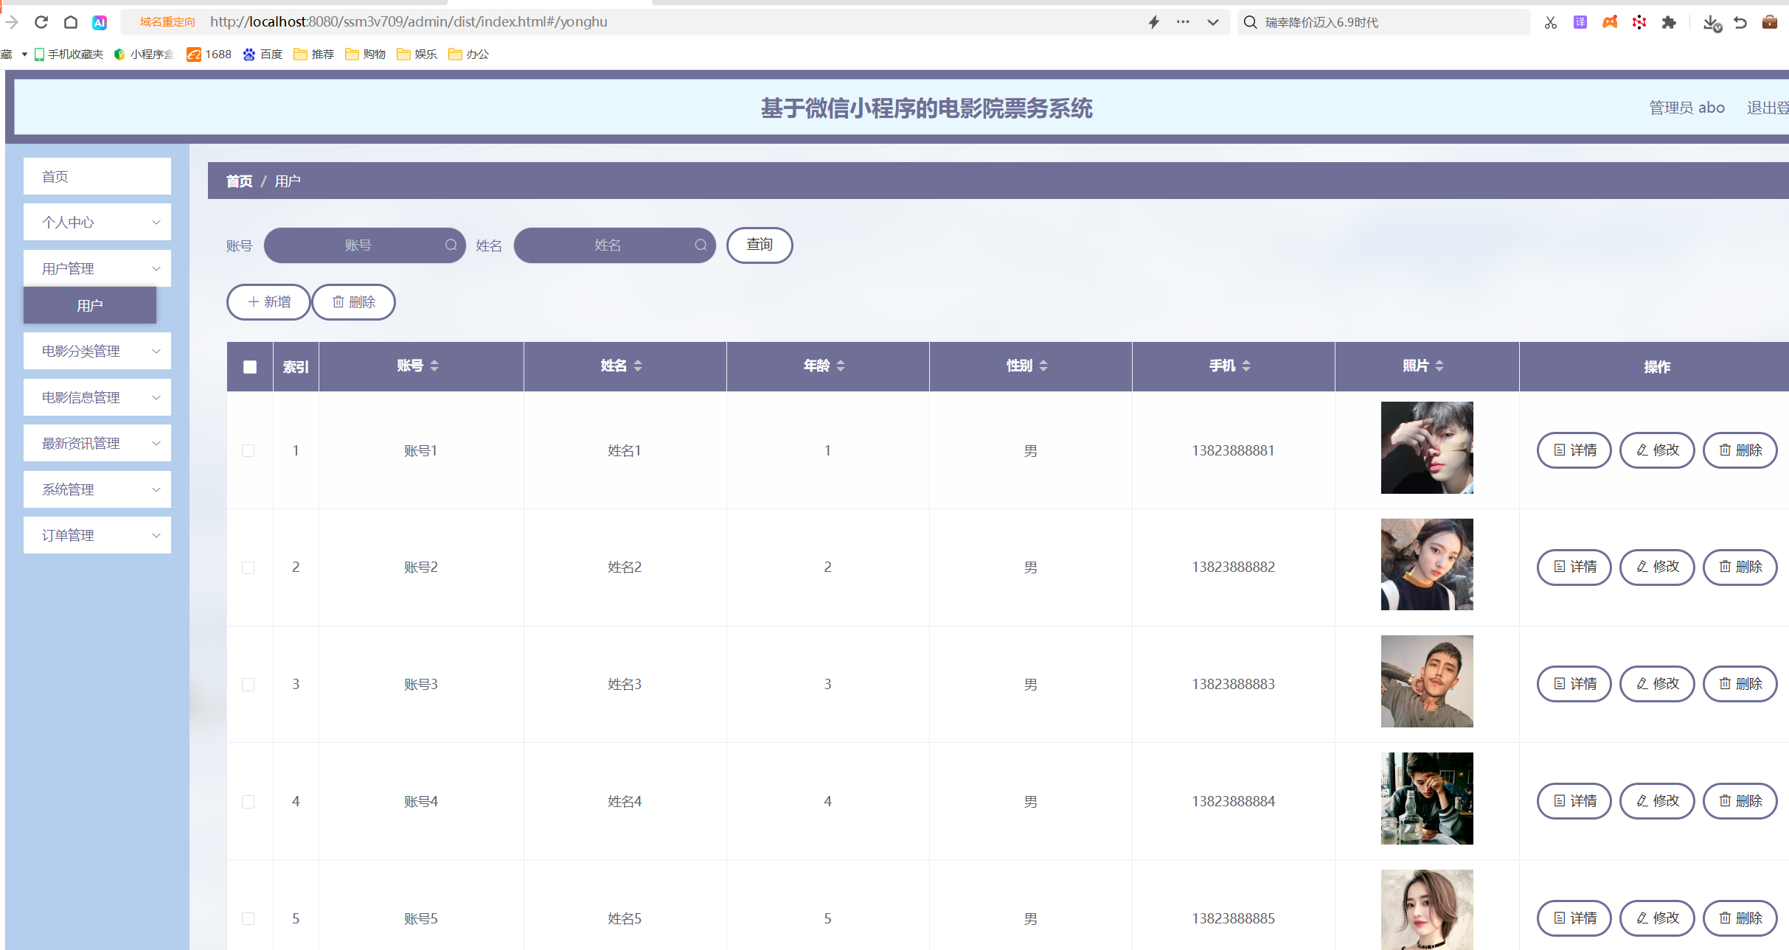
Task: Click 修改 for row 账号2
Action: coord(1657,567)
